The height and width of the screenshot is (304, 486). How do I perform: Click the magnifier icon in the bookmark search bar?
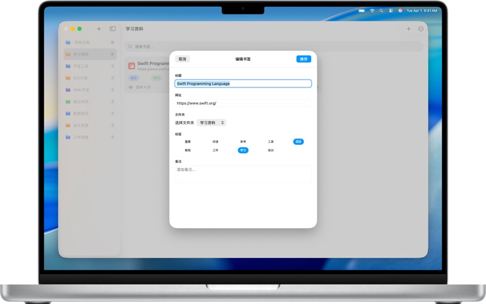tap(130, 47)
